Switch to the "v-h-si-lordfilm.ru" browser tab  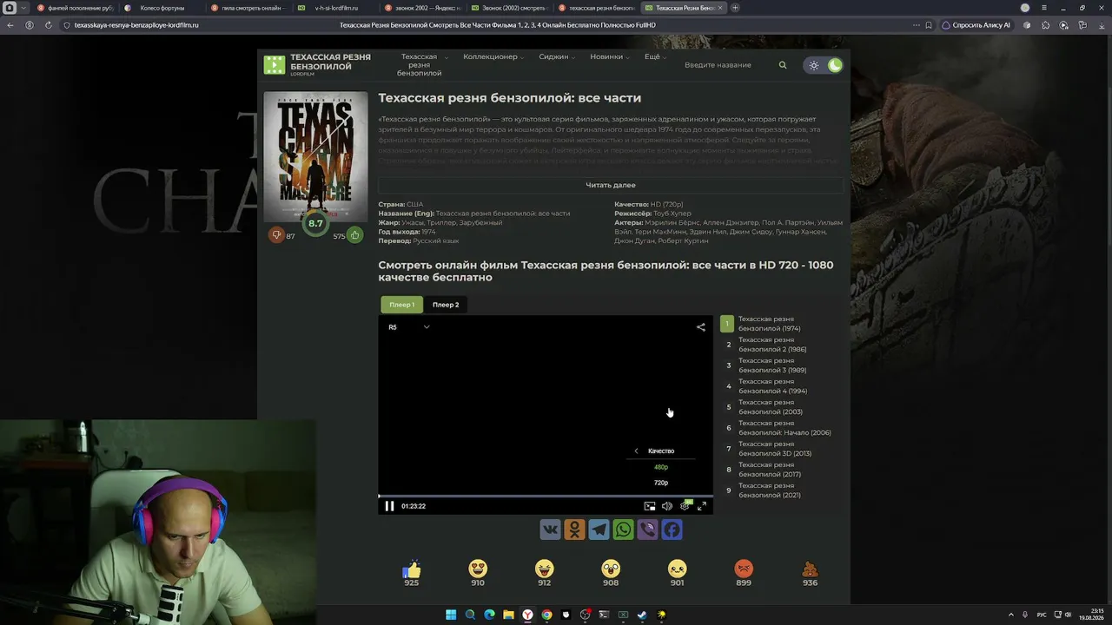click(x=336, y=8)
